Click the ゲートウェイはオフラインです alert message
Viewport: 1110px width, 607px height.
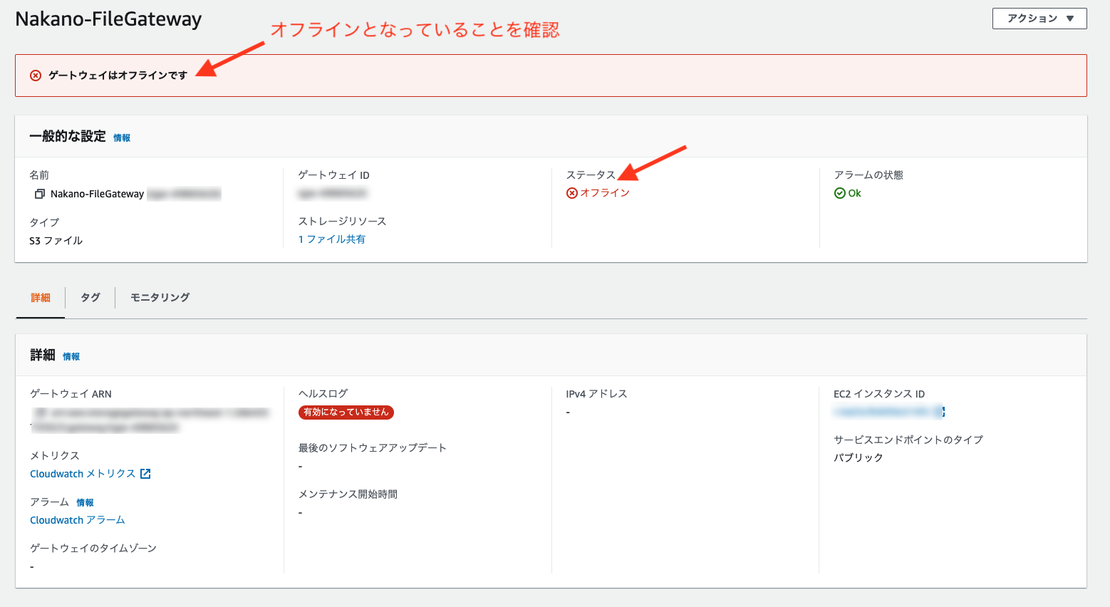coord(118,76)
